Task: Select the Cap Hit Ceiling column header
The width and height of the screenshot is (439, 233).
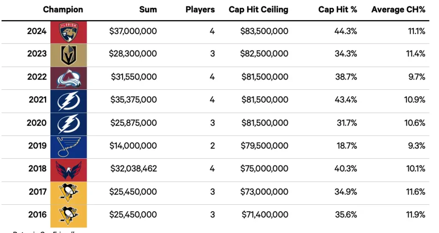Action: (259, 9)
